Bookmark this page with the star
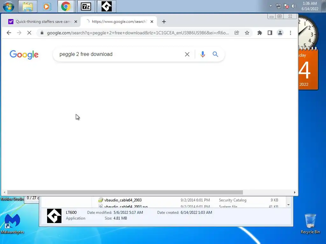Viewport: 326px width, 244px height. (x=247, y=33)
